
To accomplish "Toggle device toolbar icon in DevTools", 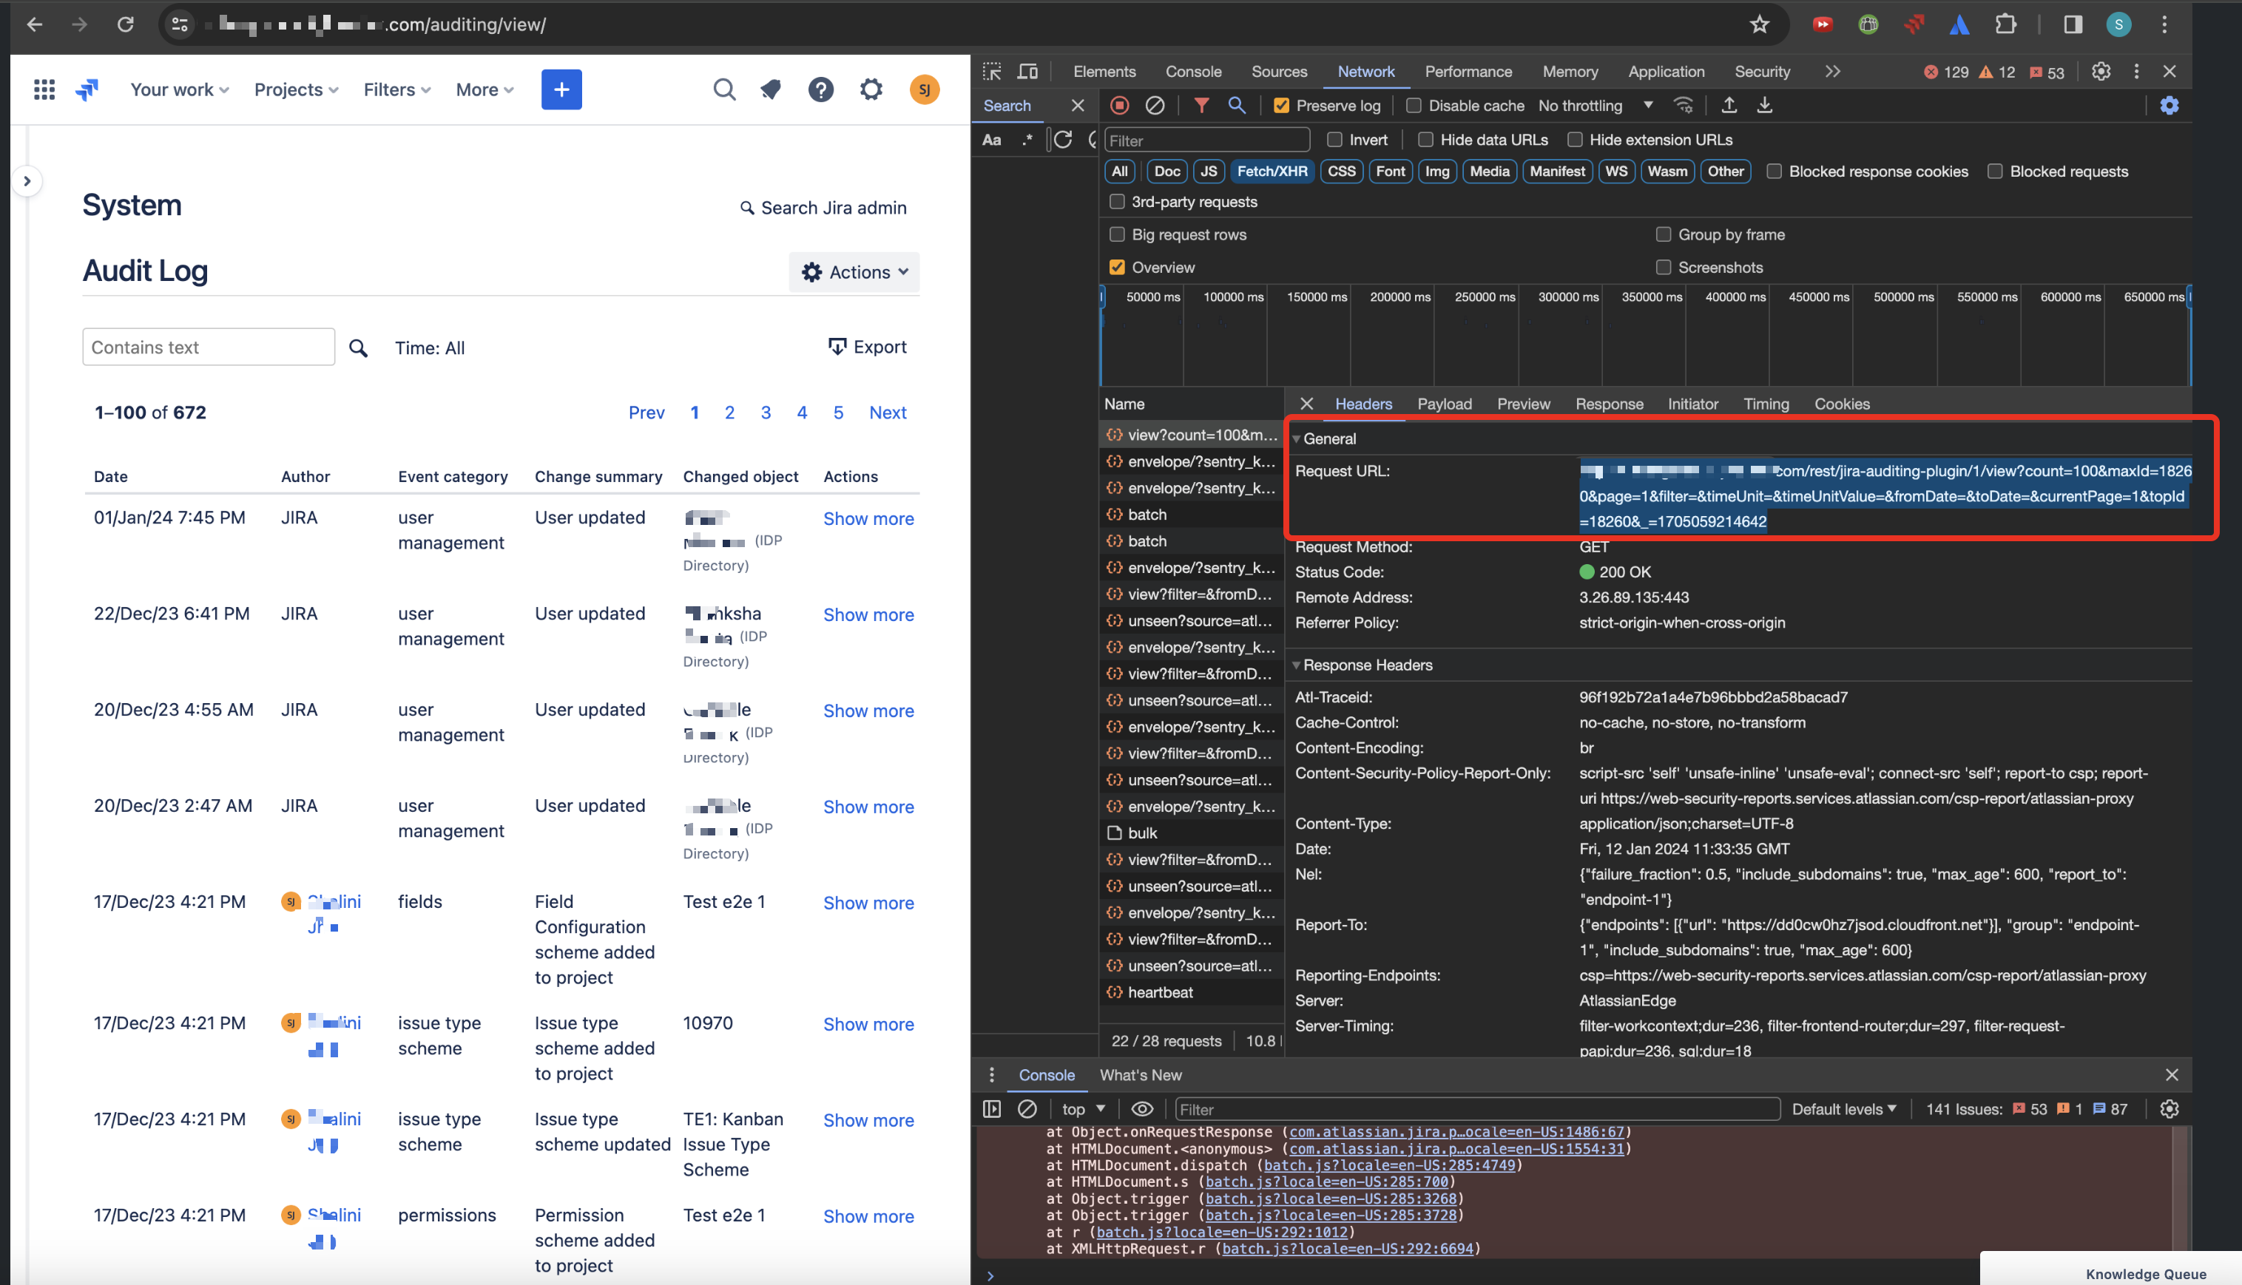I will coord(1027,72).
